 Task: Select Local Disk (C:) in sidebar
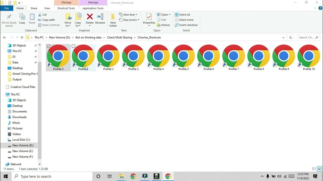pos(21,140)
